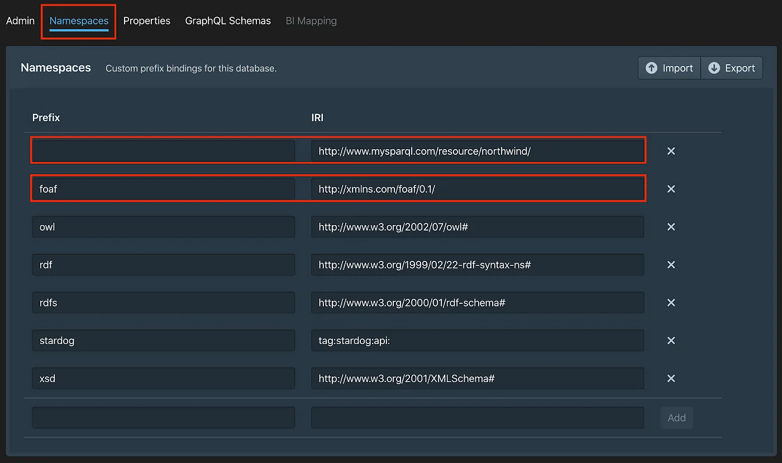Go to GraphQL Schemas tab
Viewport: 782px width, 463px height.
pos(228,21)
